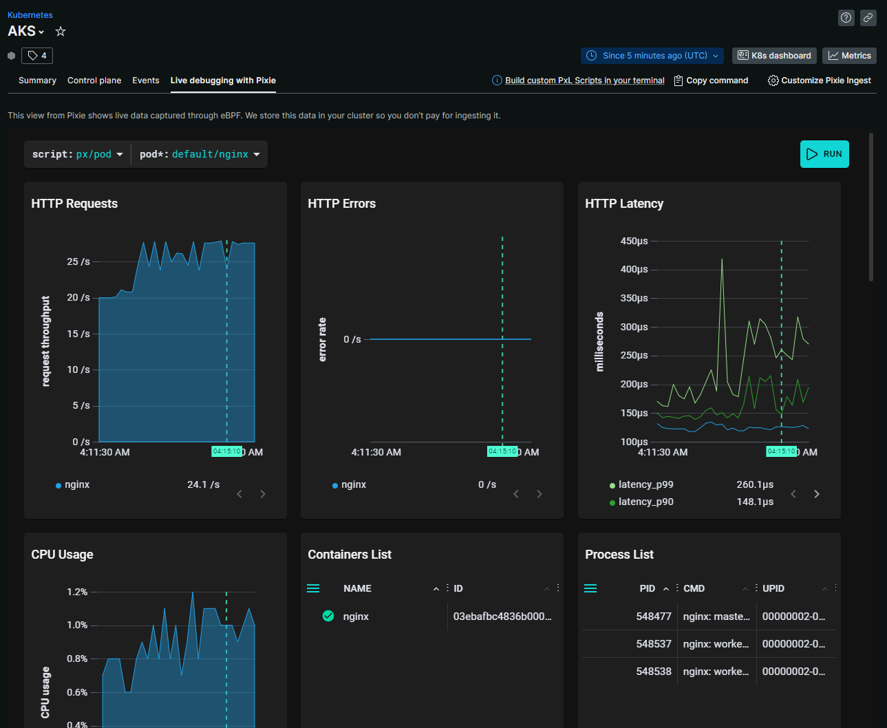The width and height of the screenshot is (887, 728).
Task: Click the 260.1µs latency_p99 value
Action: tap(755, 484)
